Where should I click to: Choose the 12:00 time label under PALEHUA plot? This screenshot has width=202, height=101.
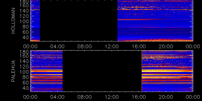pyautogui.click(x=112, y=97)
